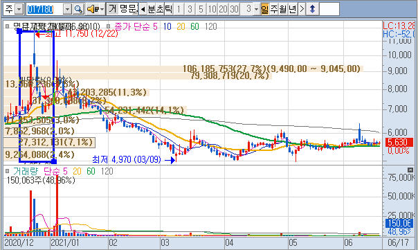Click the 거래량 volume indicator label
The image size is (418, 250).
point(26,171)
